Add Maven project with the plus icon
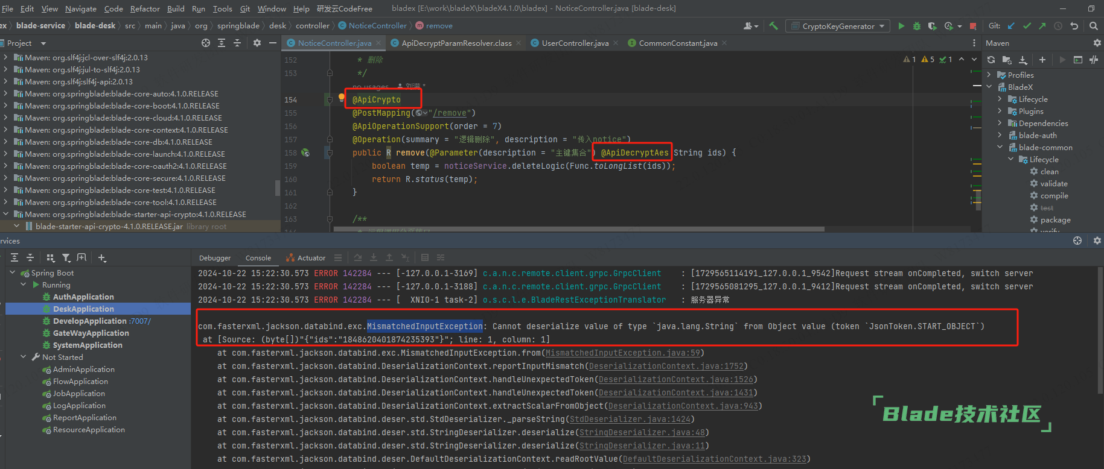Image resolution: width=1104 pixels, height=469 pixels. [1042, 60]
